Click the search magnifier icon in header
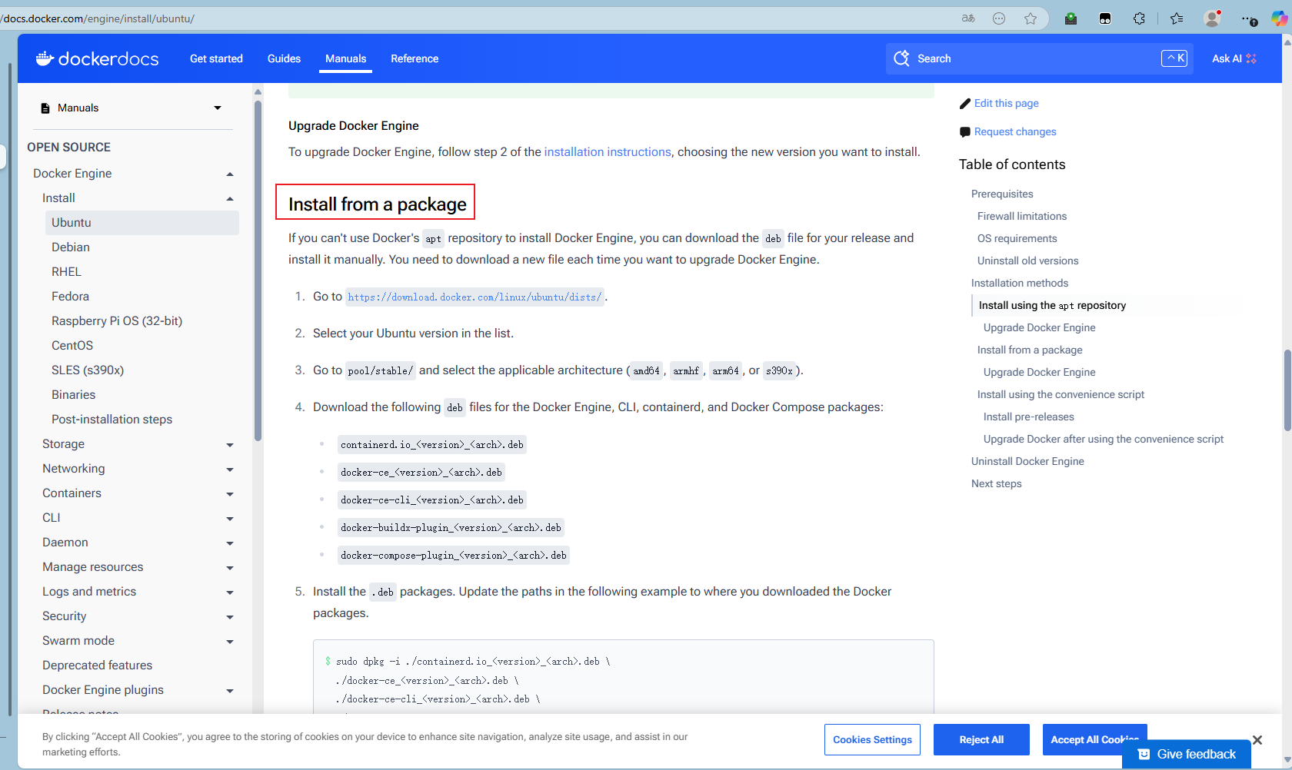This screenshot has width=1292, height=770. click(901, 58)
